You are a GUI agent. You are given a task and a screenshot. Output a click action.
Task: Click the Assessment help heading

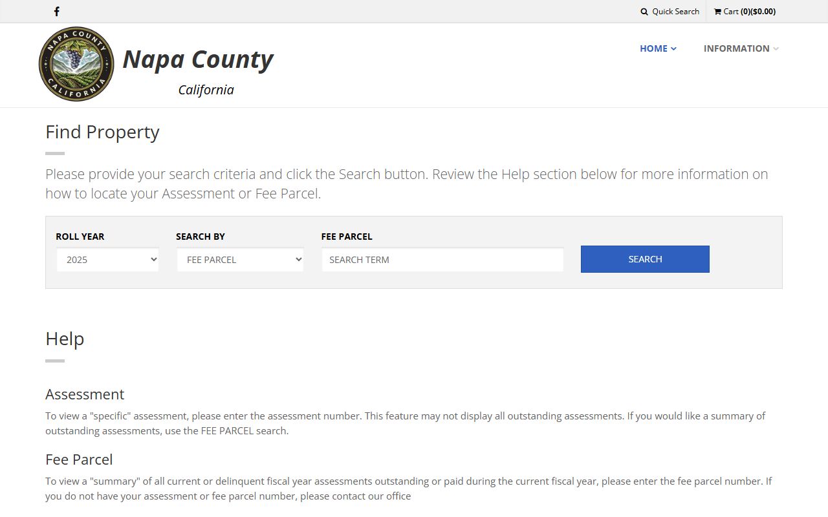85,394
